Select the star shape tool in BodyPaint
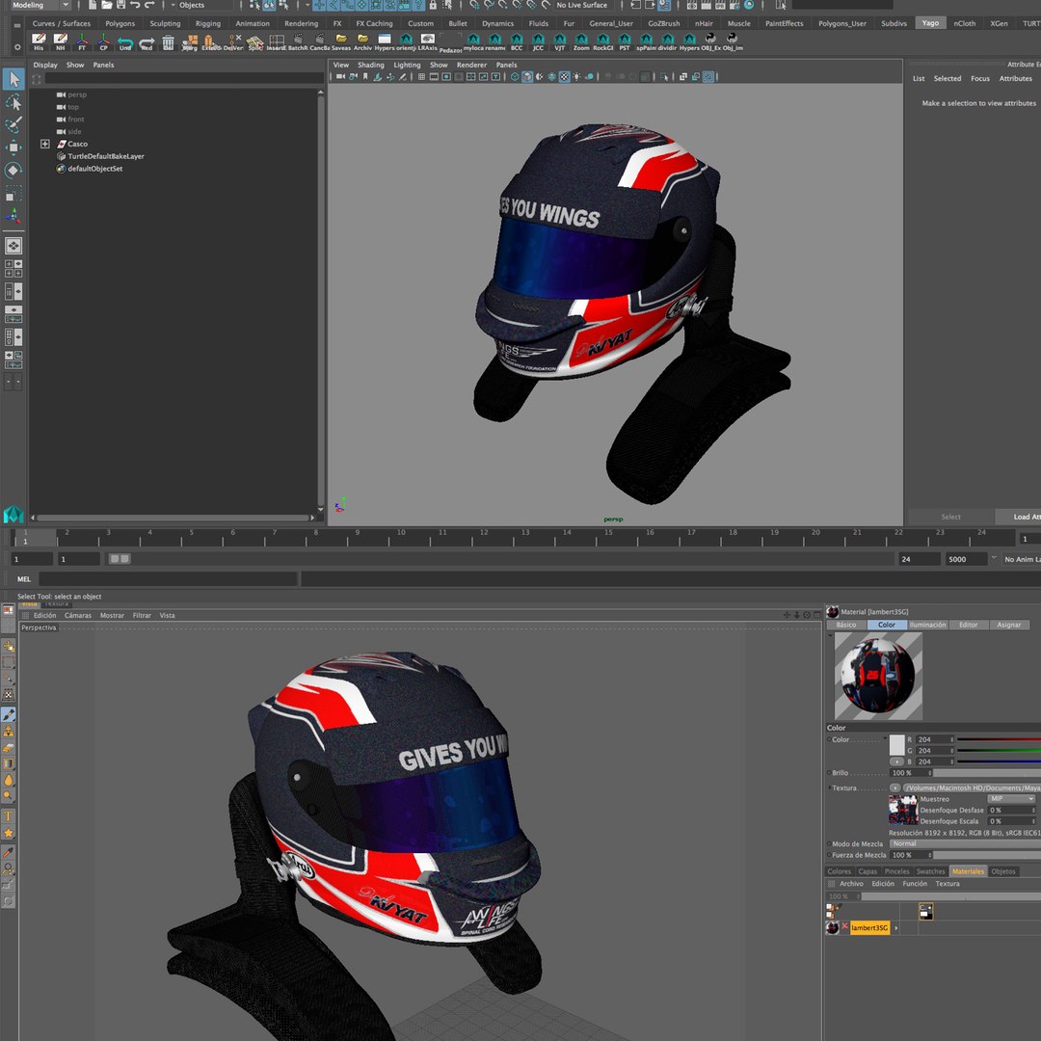This screenshot has height=1041, width=1041. (x=9, y=833)
